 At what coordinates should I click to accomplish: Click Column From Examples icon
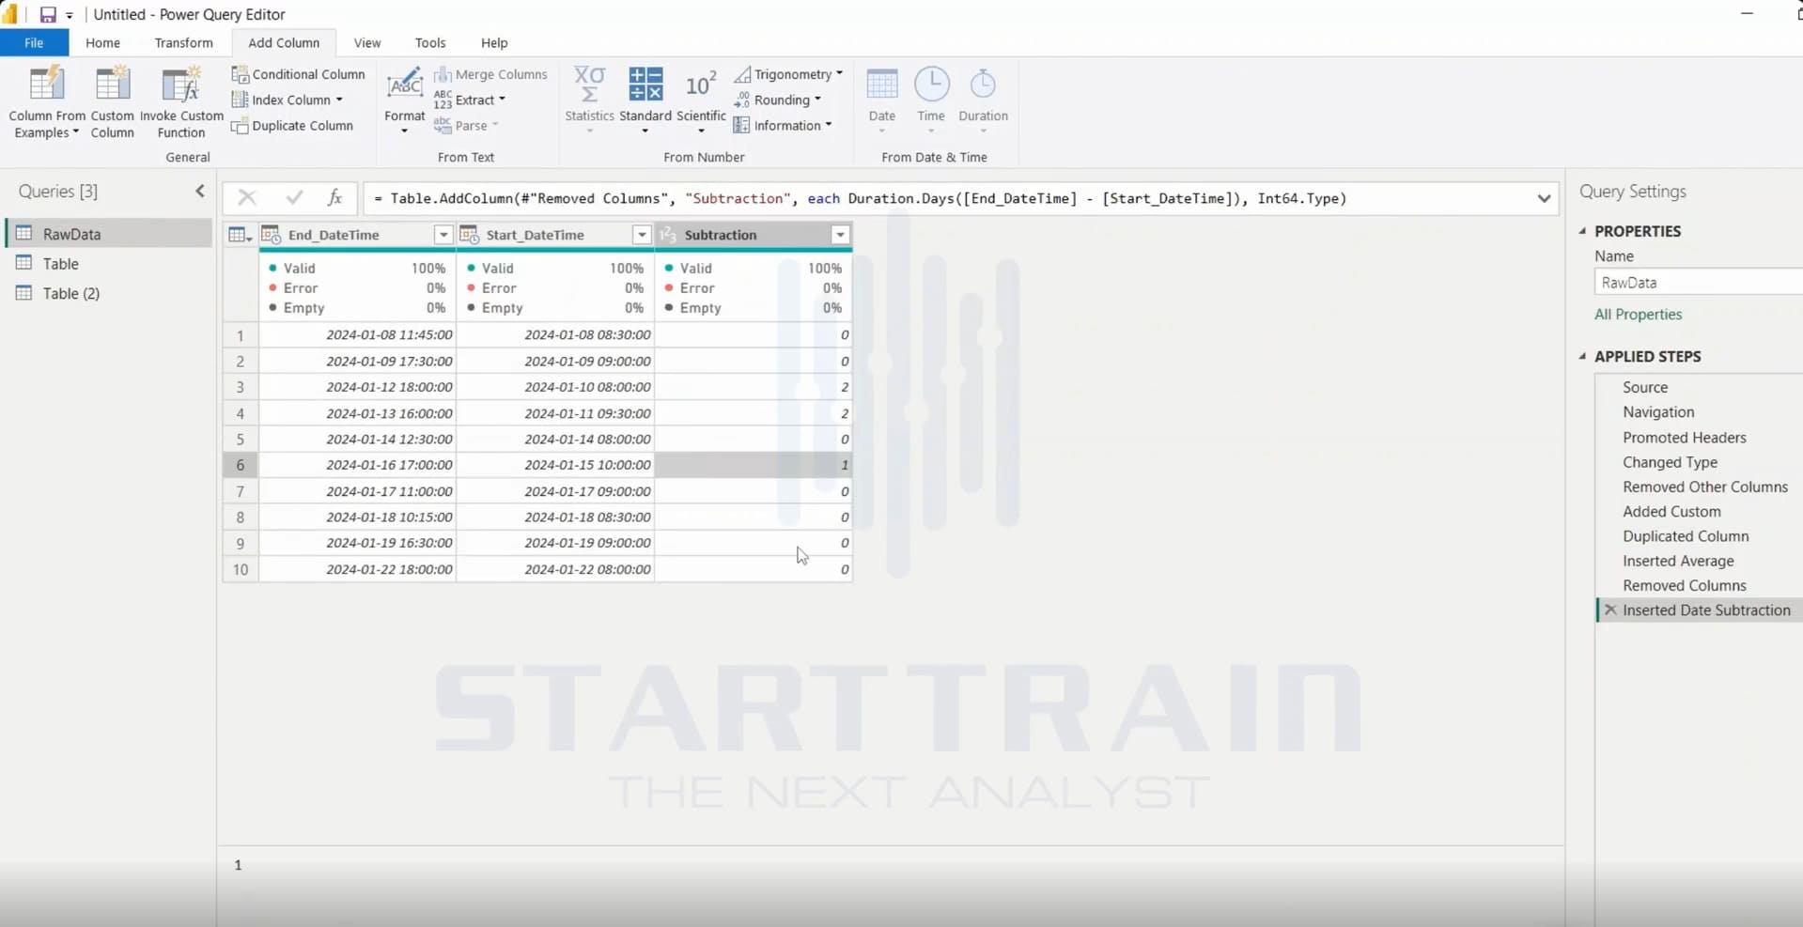coord(46,85)
